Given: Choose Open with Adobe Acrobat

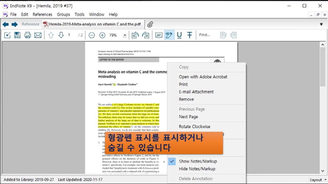Looking at the screenshot, I should [x=203, y=77].
